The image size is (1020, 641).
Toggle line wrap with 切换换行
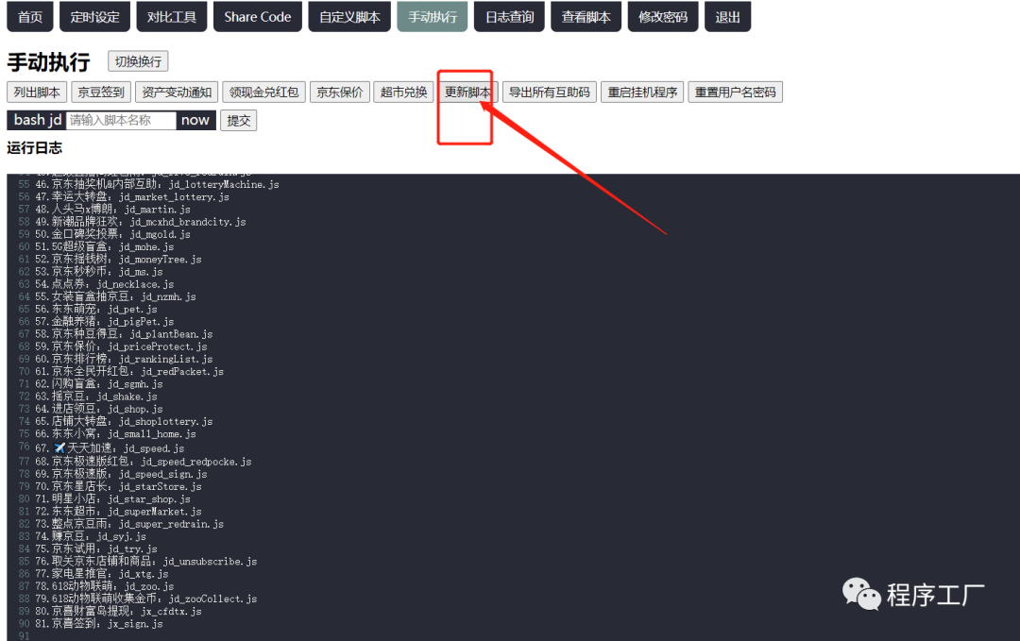pyautogui.click(x=138, y=61)
